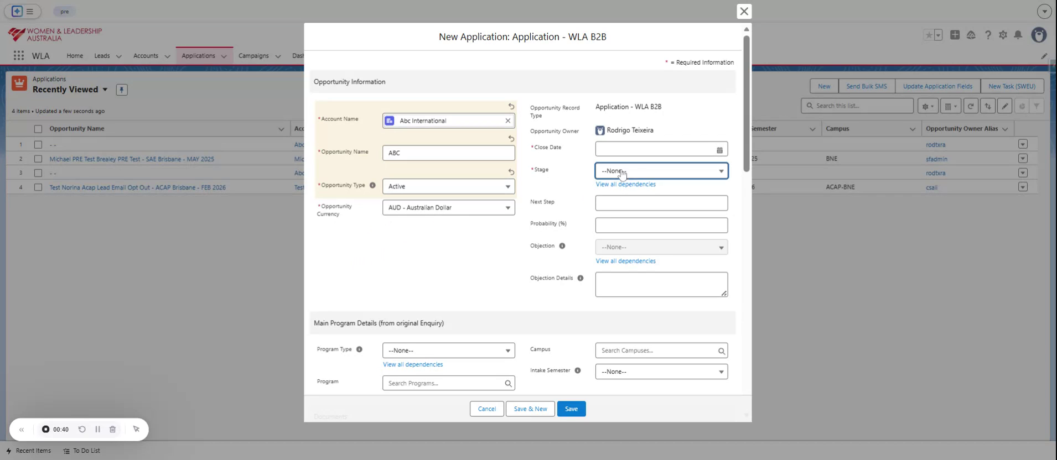Open the App Launcher grid icon
The width and height of the screenshot is (1057, 460).
click(x=19, y=56)
